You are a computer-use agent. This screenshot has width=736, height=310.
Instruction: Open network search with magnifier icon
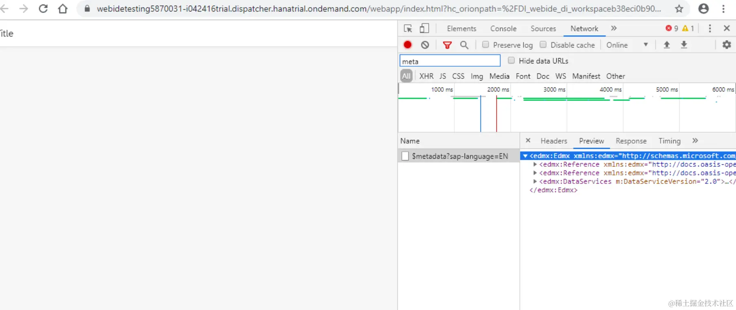click(464, 45)
